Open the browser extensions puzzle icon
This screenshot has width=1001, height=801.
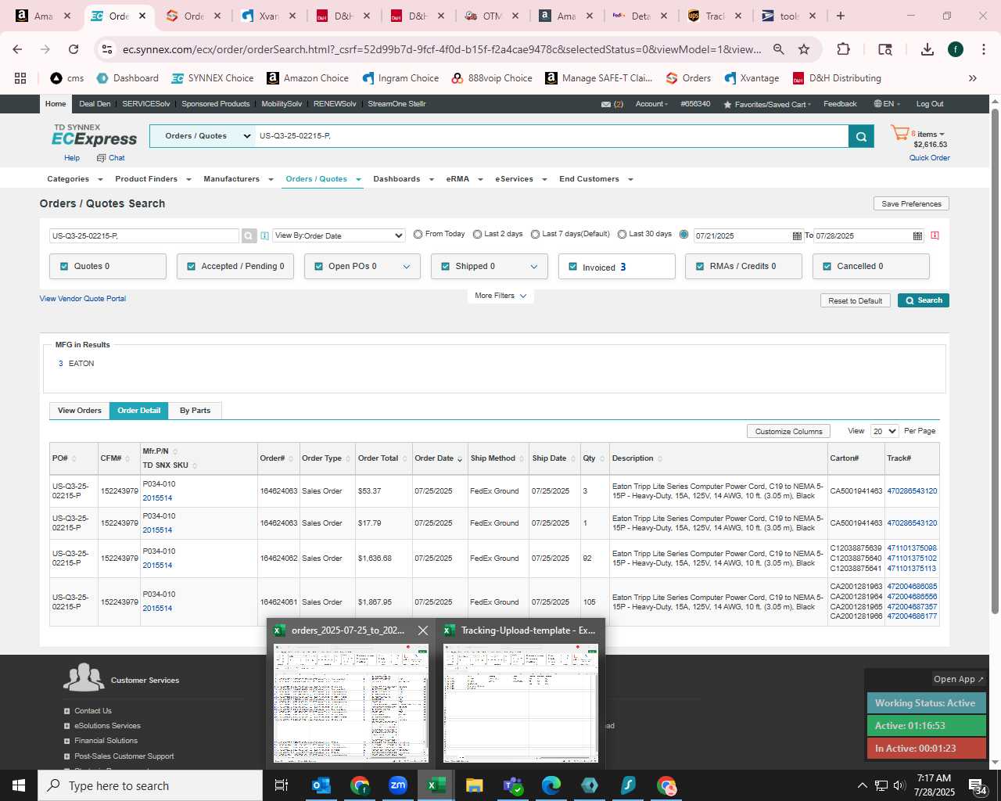(x=843, y=49)
